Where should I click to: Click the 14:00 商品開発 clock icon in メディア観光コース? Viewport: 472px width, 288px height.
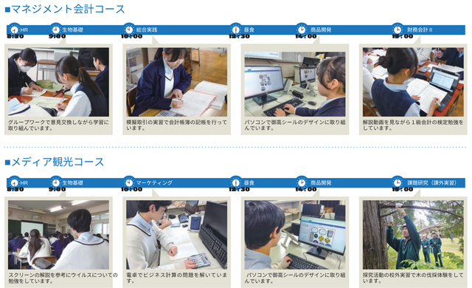pyautogui.click(x=302, y=182)
